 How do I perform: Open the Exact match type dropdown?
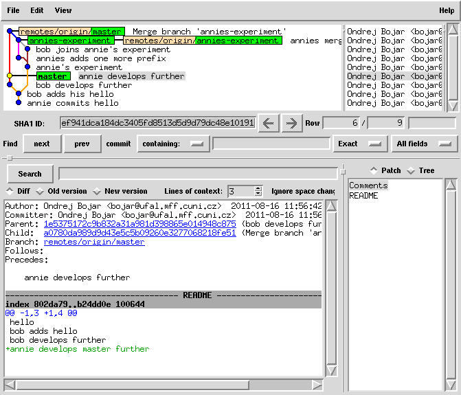359,144
